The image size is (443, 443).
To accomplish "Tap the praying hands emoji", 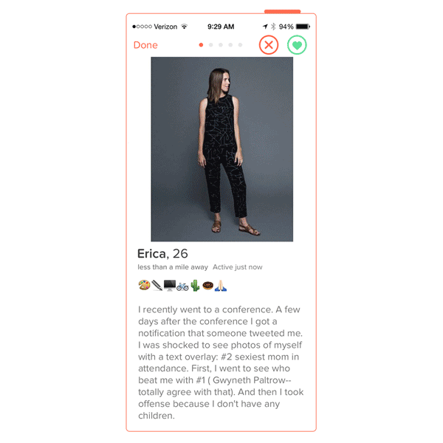I will tap(221, 285).
